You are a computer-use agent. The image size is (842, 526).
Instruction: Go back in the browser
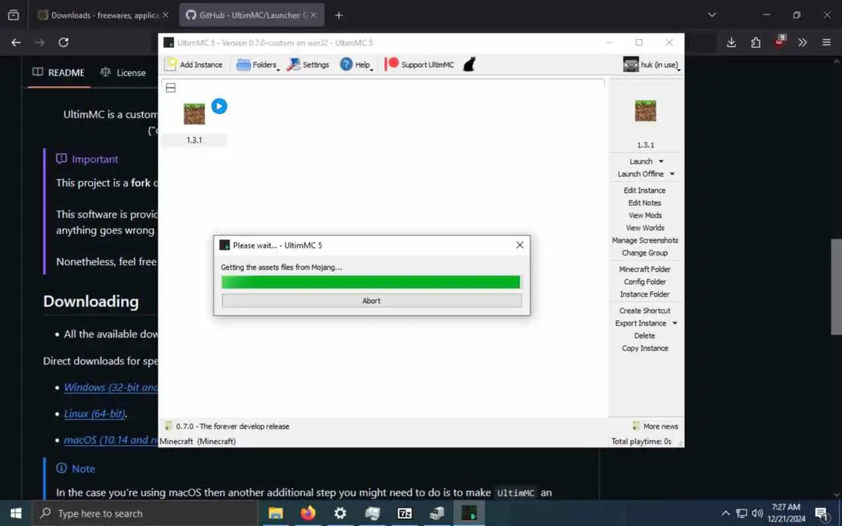16,42
